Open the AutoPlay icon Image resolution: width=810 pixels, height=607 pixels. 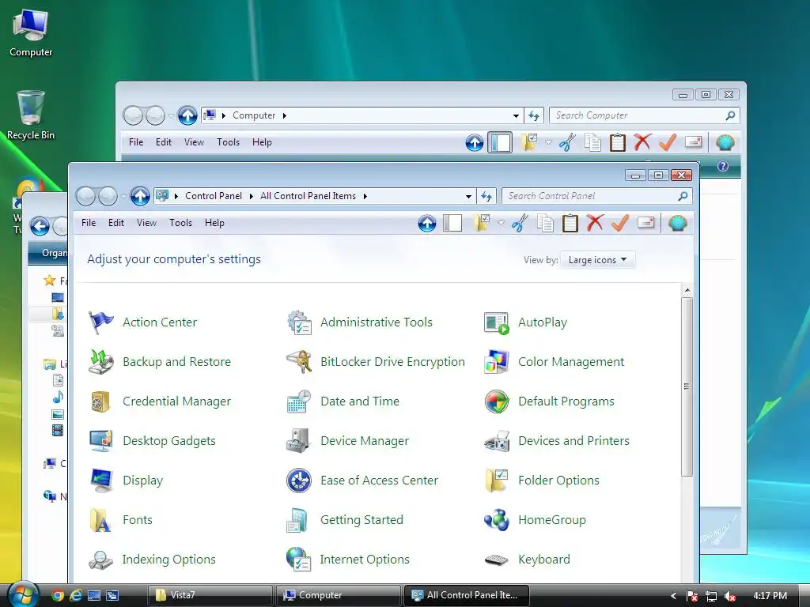pos(497,322)
